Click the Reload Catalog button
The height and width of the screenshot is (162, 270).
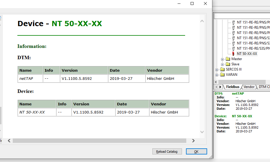point(167,152)
